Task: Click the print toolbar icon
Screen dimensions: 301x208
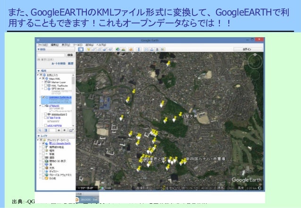Action: point(152,49)
